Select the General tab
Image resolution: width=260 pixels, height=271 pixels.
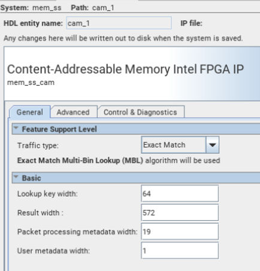(30, 112)
